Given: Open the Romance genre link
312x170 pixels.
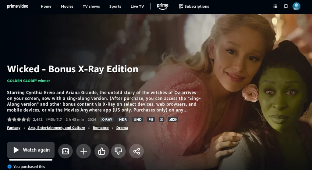Looking at the screenshot, I should pos(101,128).
